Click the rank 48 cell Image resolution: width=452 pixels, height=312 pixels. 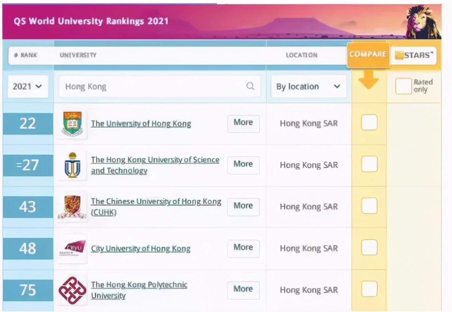point(28,248)
